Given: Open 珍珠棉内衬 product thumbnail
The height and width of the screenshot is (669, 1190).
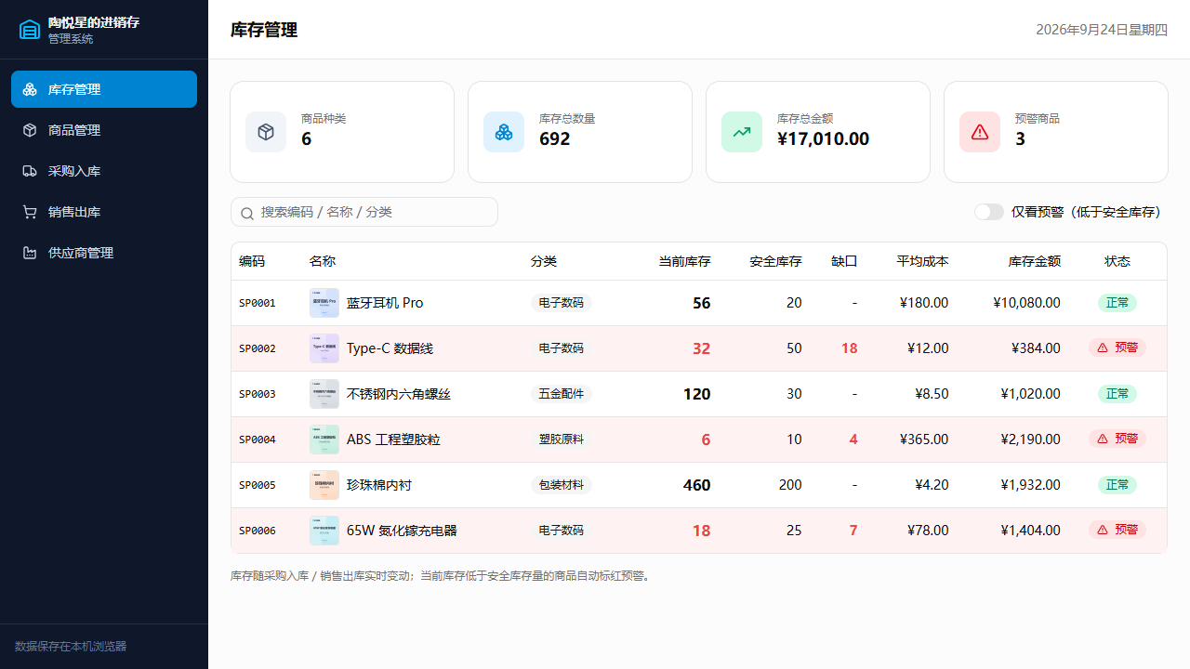Looking at the screenshot, I should tap(324, 485).
